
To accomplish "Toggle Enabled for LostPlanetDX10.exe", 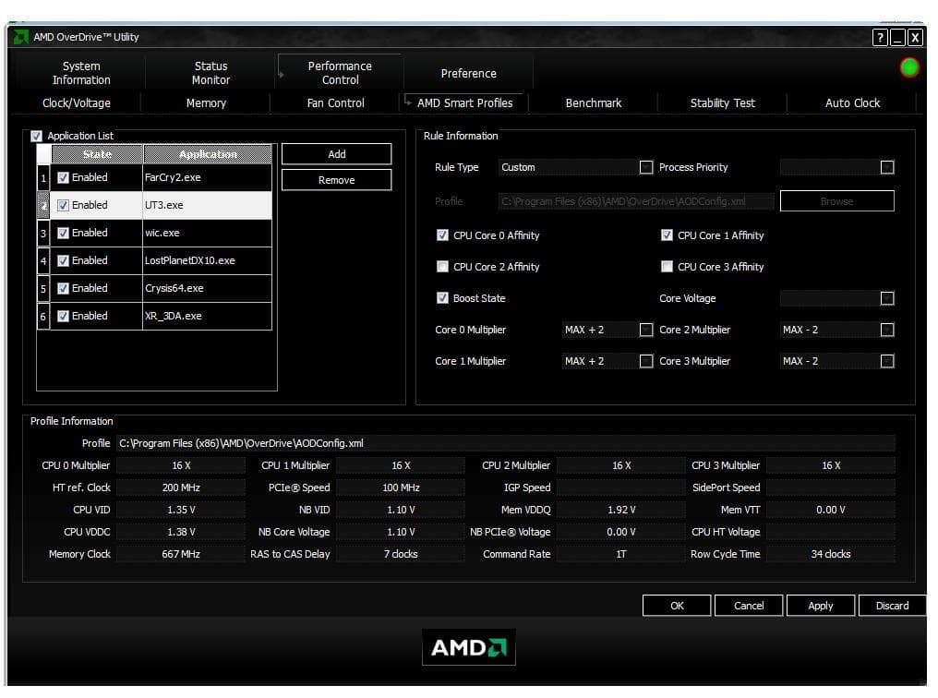I will click(63, 260).
